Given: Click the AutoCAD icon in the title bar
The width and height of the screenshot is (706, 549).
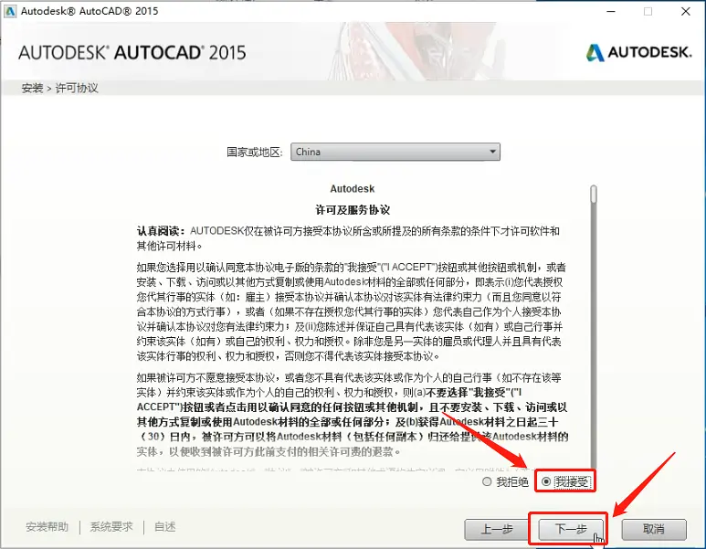Looking at the screenshot, I should tap(9, 11).
